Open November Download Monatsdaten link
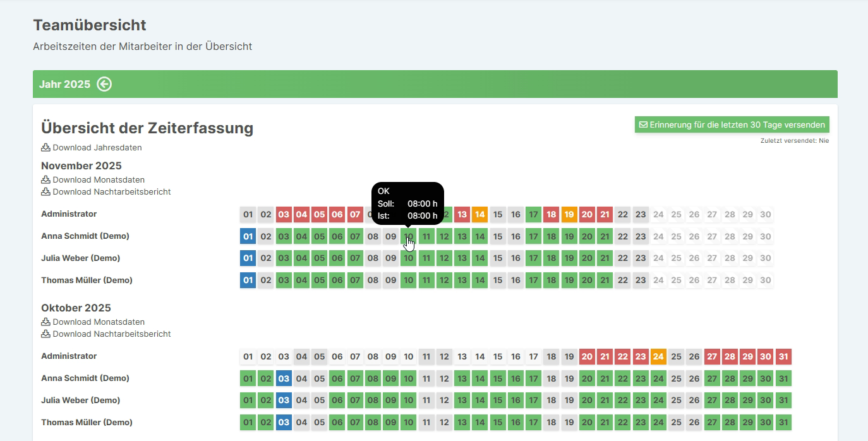This screenshot has width=868, height=441. point(99,180)
